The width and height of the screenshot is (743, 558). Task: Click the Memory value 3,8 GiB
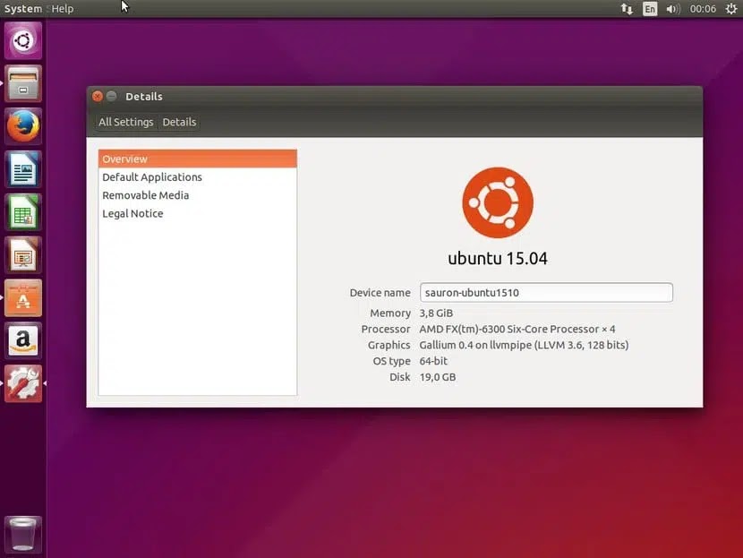[x=436, y=313]
